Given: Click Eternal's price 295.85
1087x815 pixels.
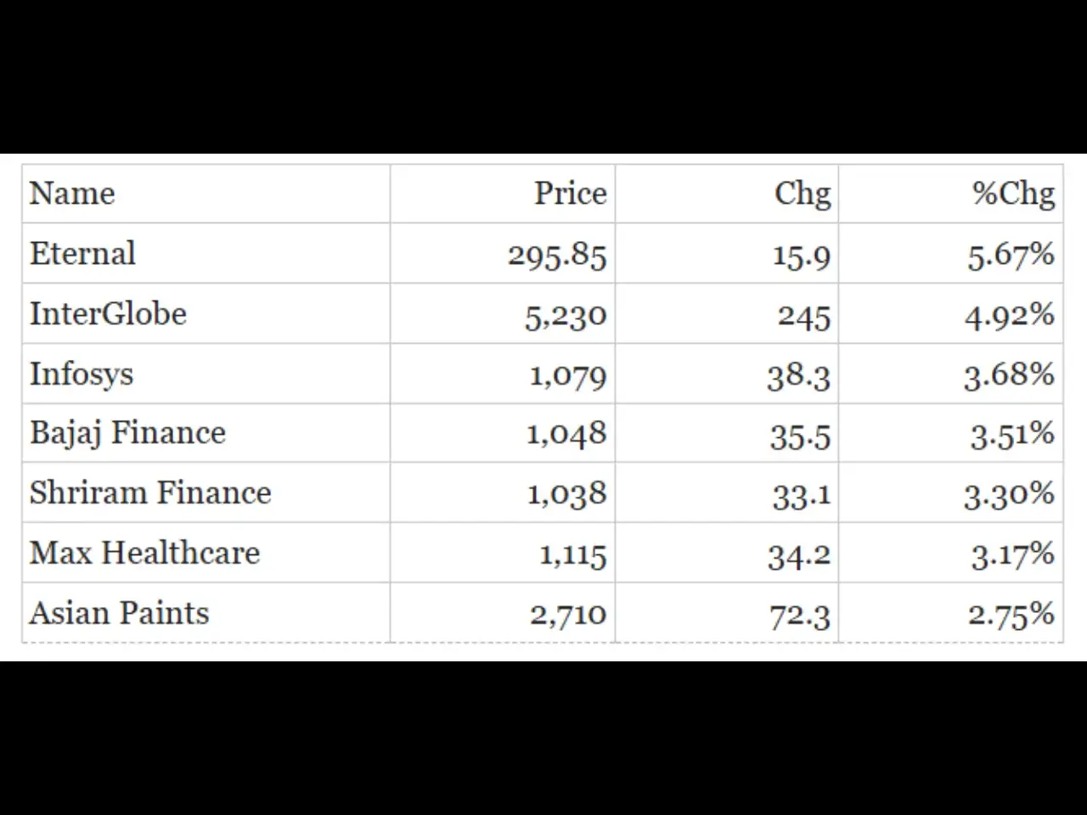Looking at the screenshot, I should pos(558,255).
